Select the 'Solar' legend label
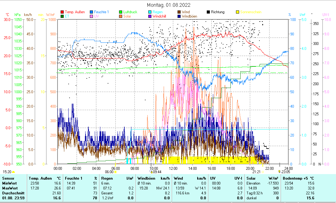Screen dimensions: 336x203 pyautogui.click(x=127, y=16)
